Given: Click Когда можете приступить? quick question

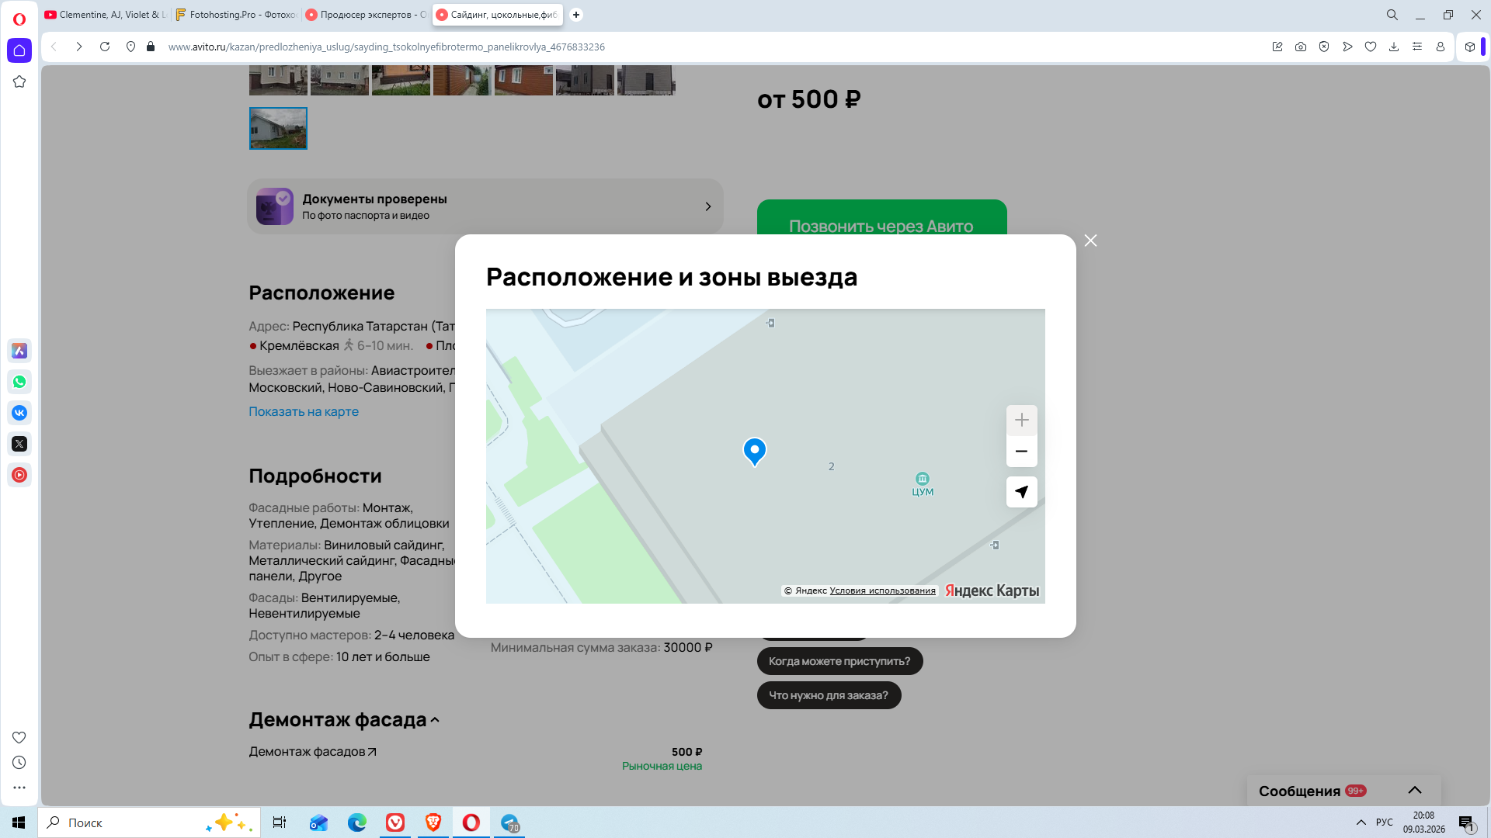Looking at the screenshot, I should [839, 661].
